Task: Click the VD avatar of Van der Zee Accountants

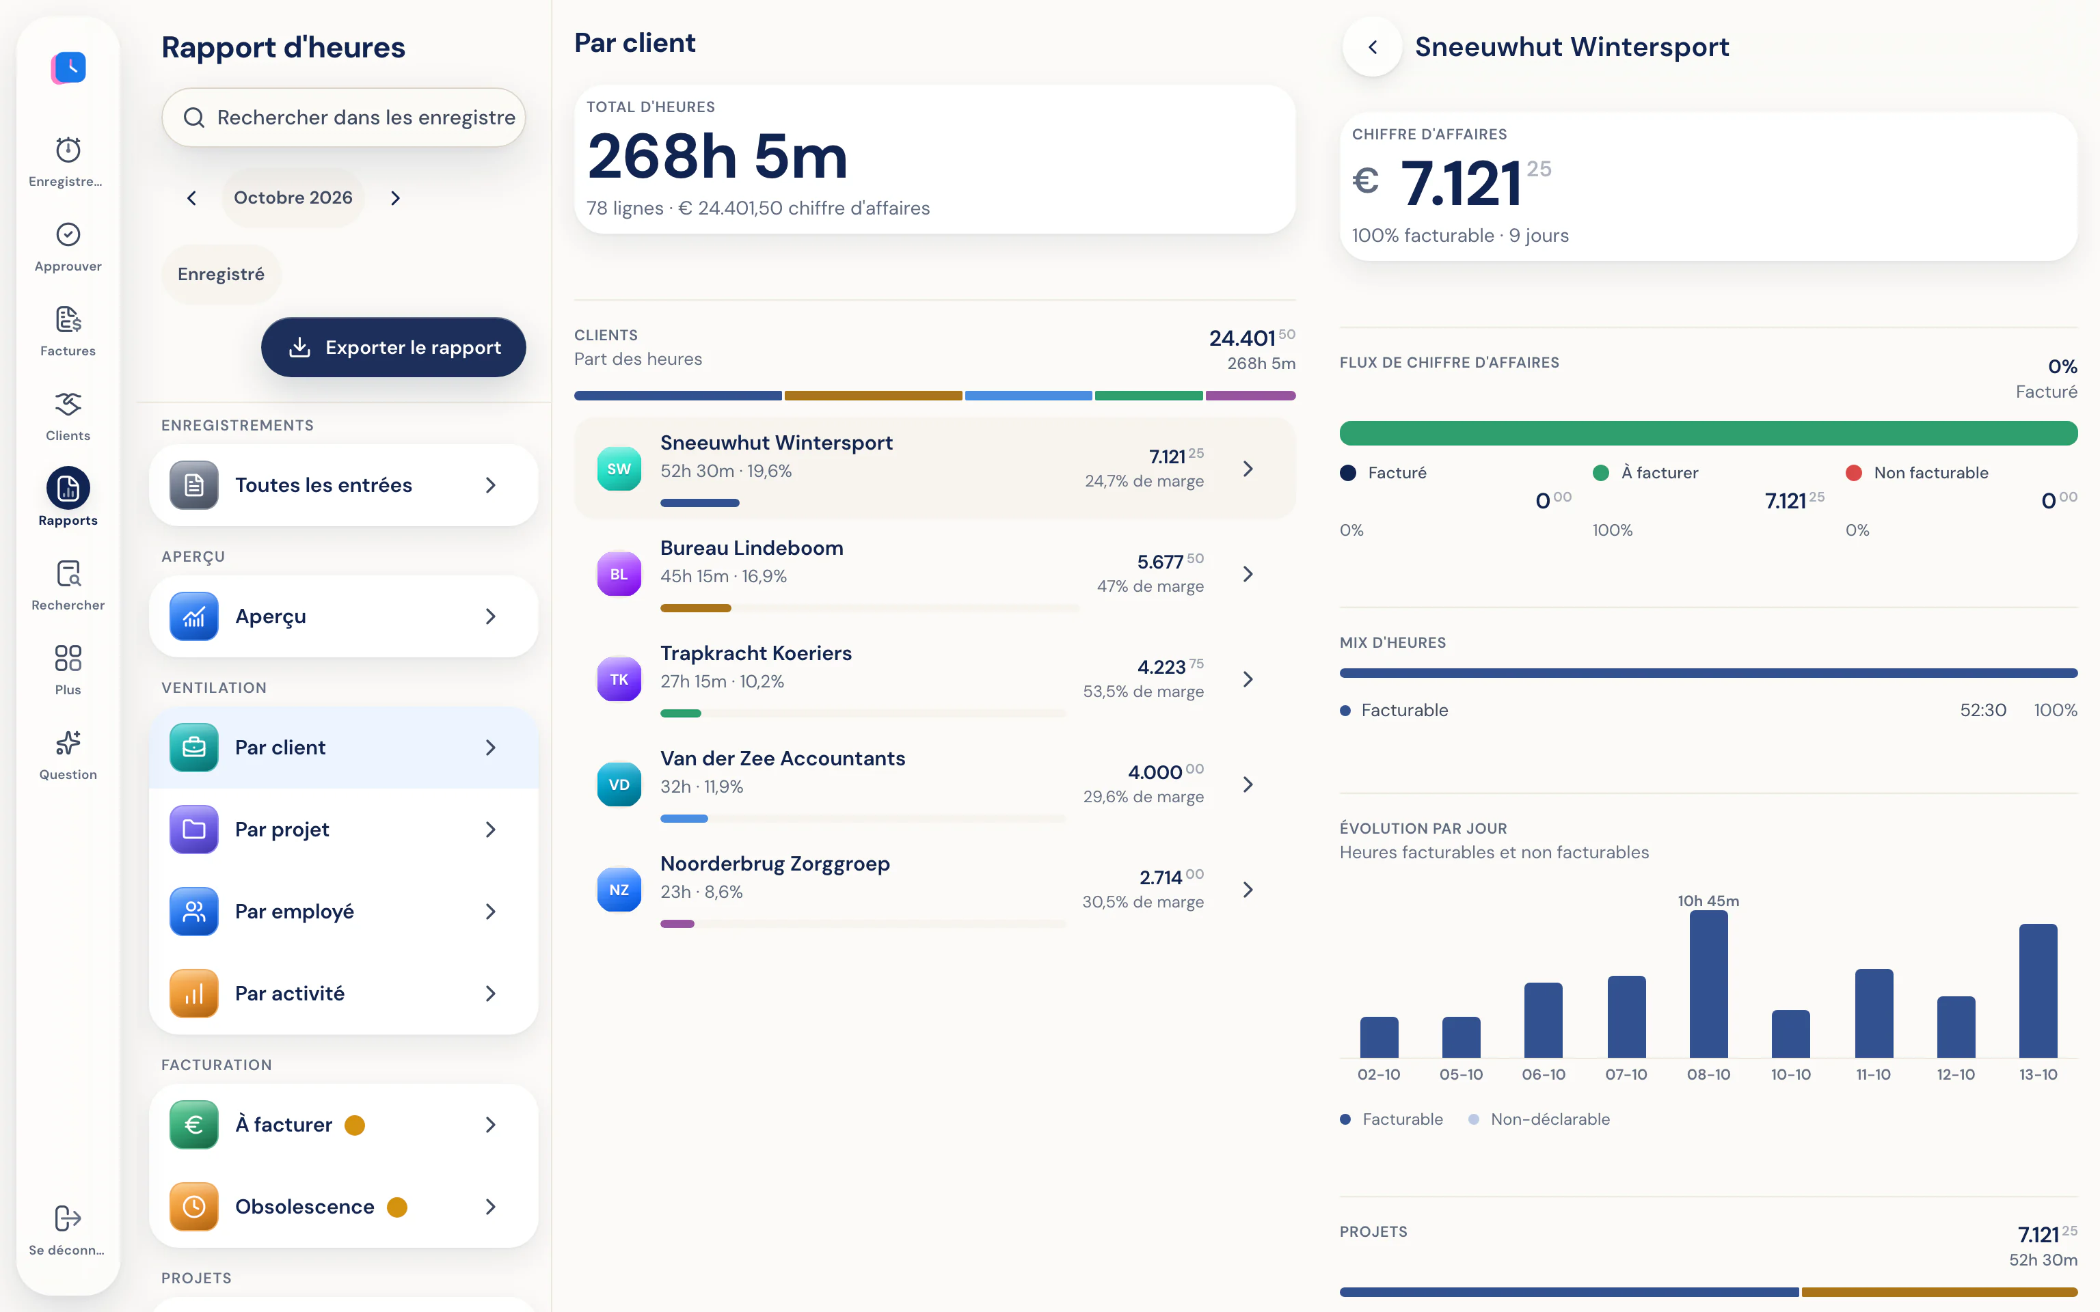Action: [619, 784]
